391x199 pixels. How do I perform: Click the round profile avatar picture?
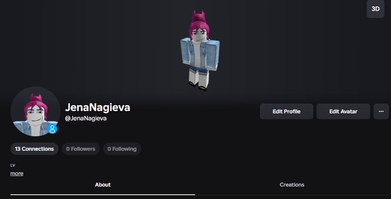pos(36,111)
